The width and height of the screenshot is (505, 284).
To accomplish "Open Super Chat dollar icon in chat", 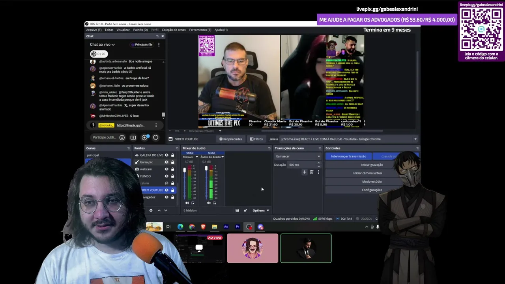I will click(133, 137).
